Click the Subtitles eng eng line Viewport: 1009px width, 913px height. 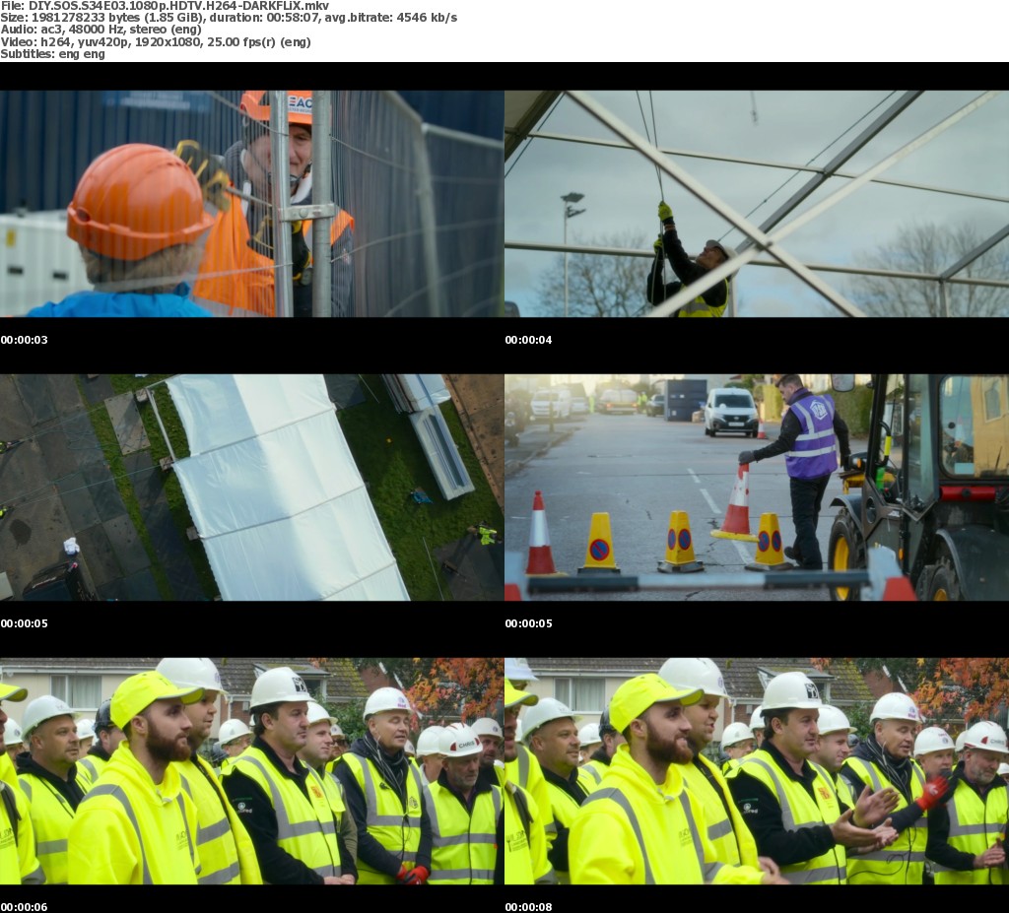click(x=52, y=53)
